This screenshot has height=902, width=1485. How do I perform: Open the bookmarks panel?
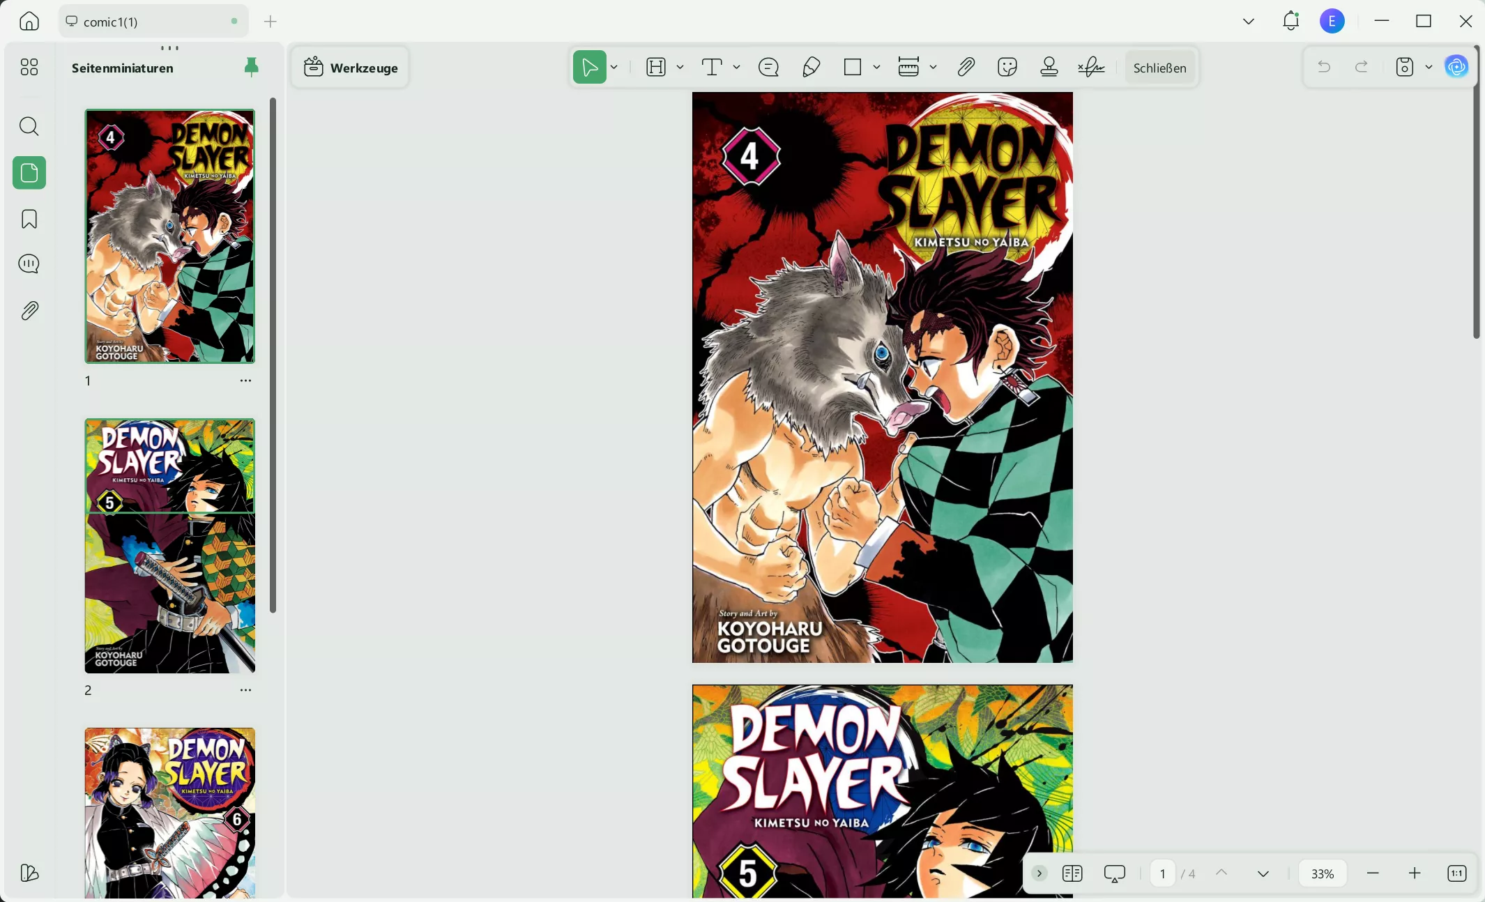29,219
